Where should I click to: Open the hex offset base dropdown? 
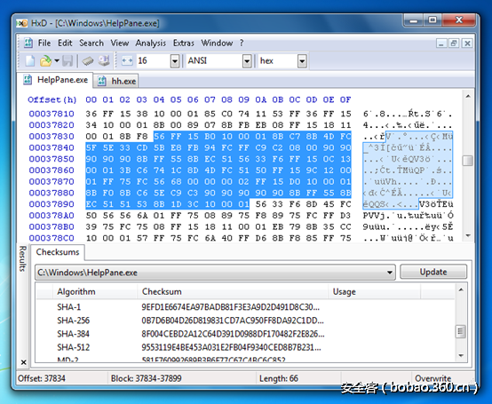(x=302, y=61)
